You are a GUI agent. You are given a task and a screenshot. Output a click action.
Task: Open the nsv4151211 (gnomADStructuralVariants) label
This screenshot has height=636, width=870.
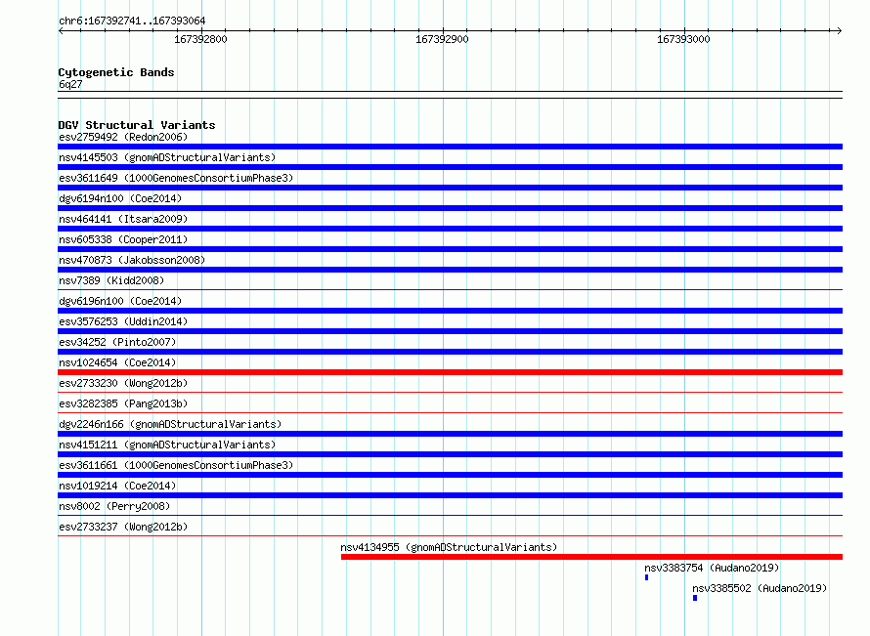[x=167, y=445]
